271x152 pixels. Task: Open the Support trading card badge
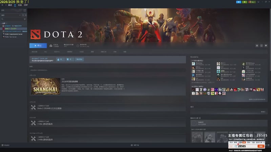tap(229, 123)
